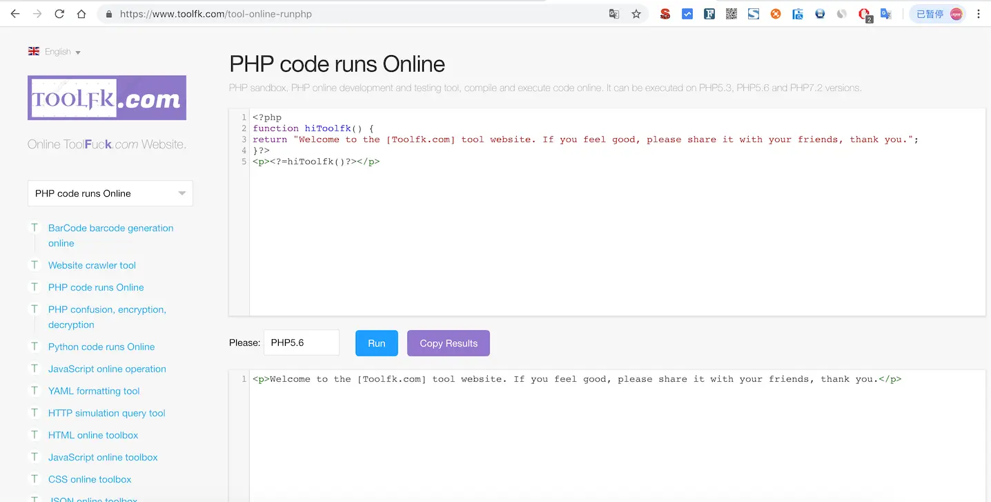Viewport: 991px width, 502px height.
Task: Open the Google Translate page icon in address bar
Action: 614,13
